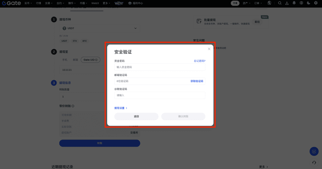The width and height of the screenshot is (322, 169).
Task: Focus the 输入资金密码 input field
Action: pos(160,67)
